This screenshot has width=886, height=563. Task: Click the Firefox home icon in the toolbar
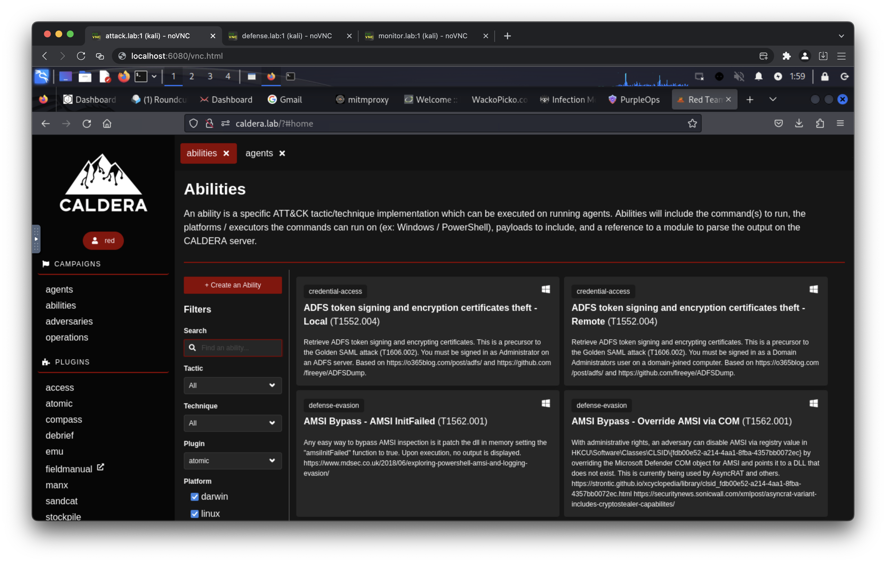107,123
